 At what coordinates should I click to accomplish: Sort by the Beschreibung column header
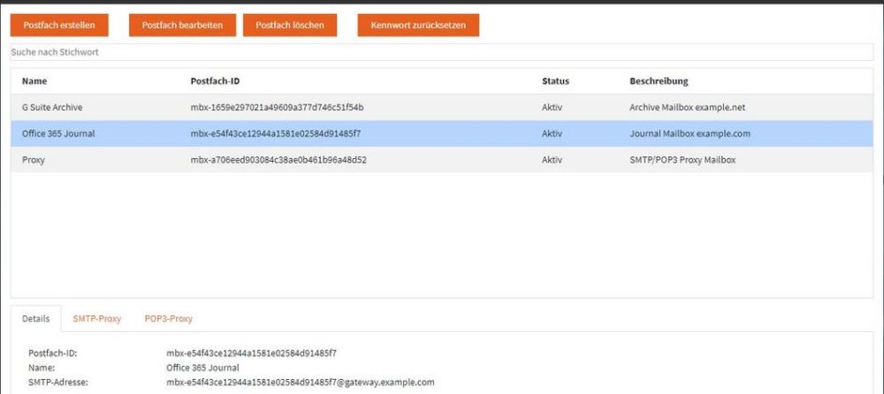[659, 81]
